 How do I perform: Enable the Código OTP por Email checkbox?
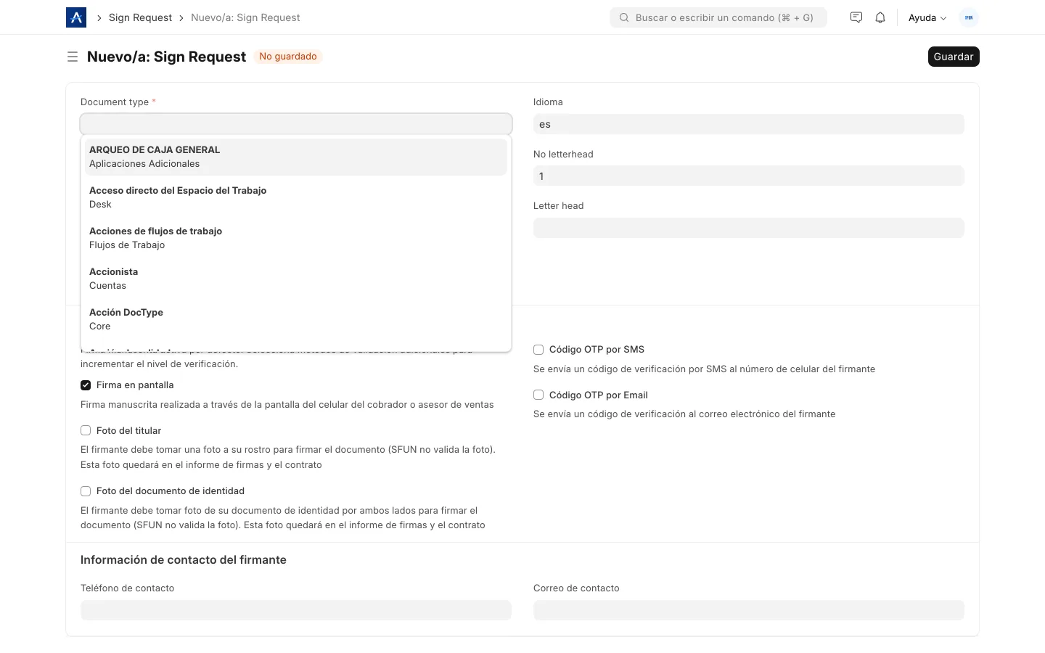(x=538, y=395)
